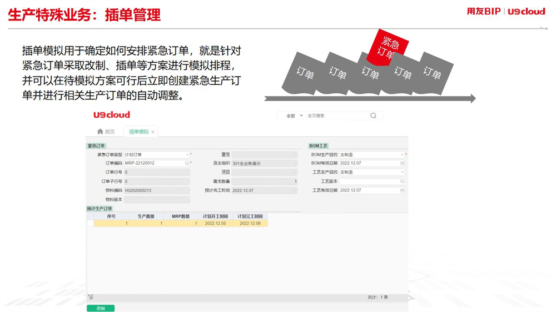Click the 需求数量 field

[265, 182]
